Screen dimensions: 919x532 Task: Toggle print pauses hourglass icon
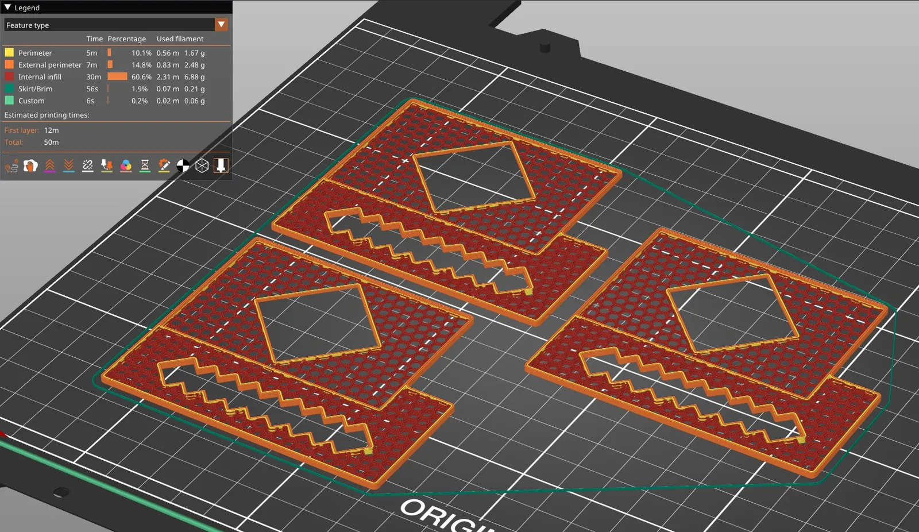pyautogui.click(x=145, y=166)
